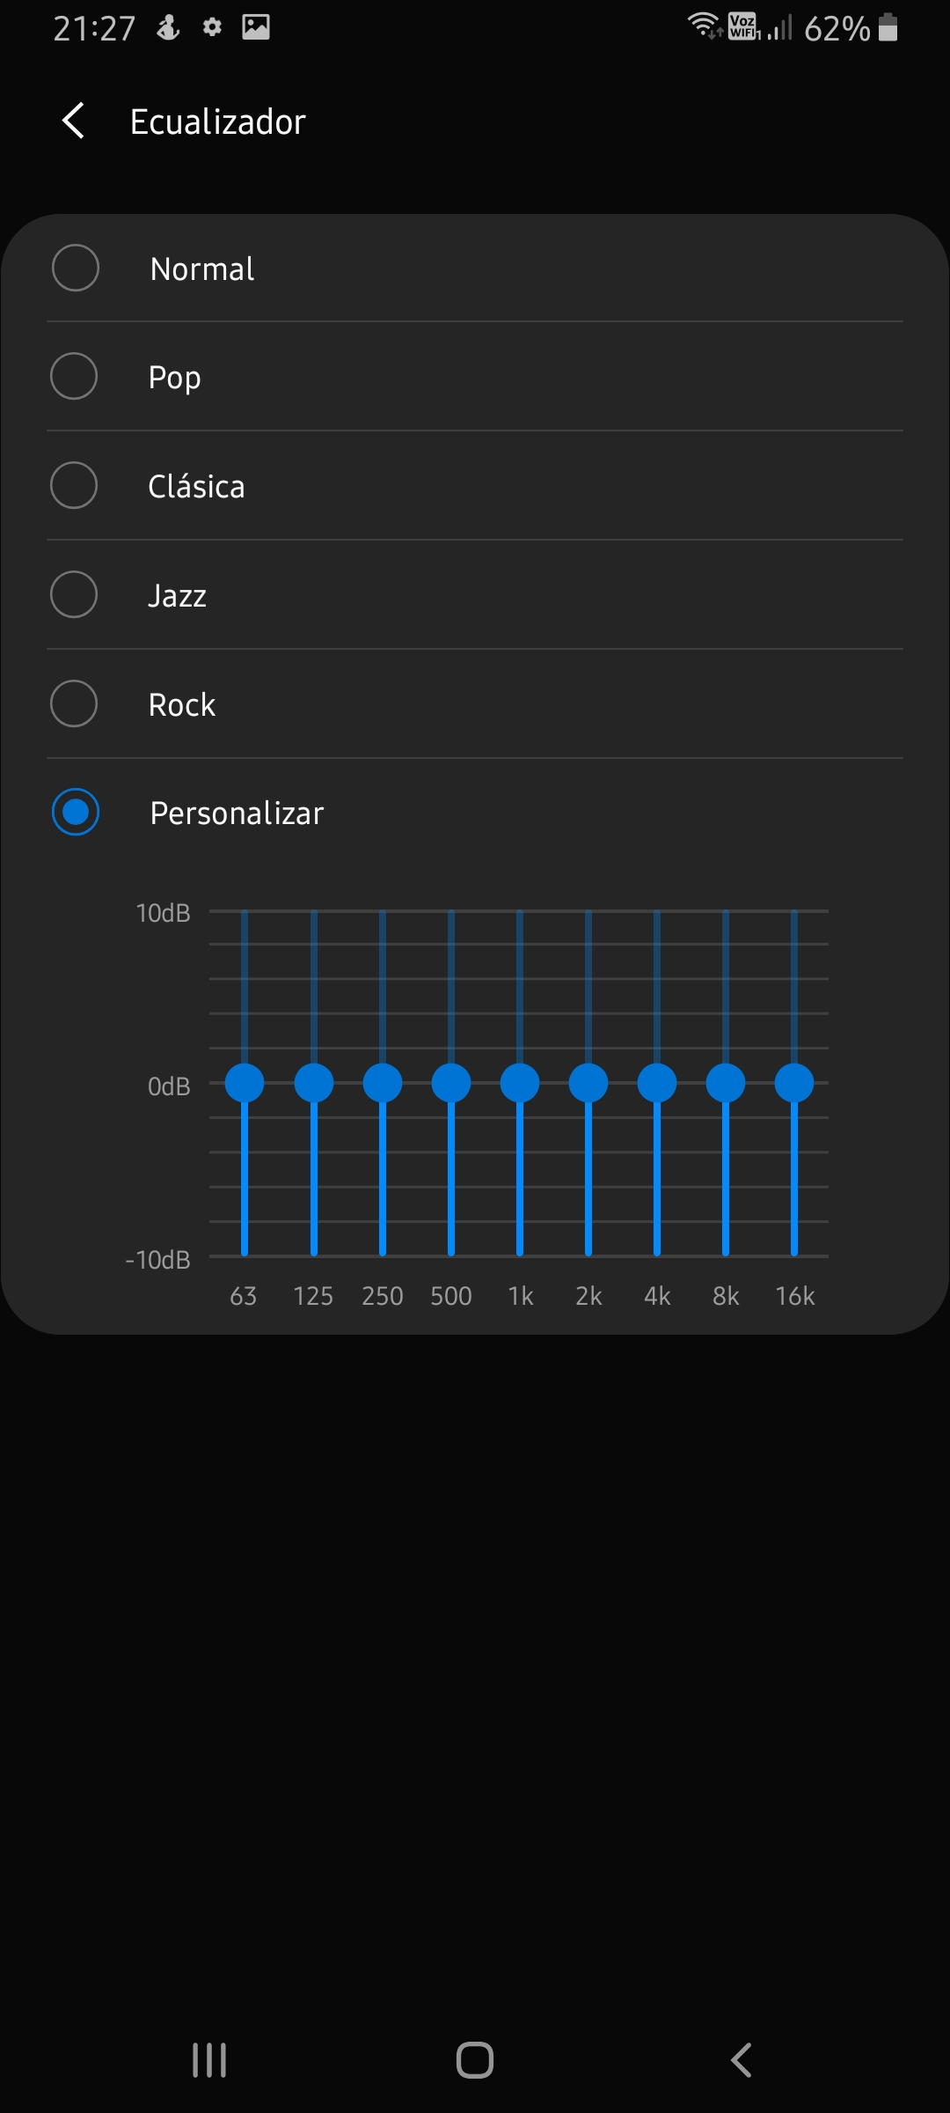Choose the Clásica preset radio button
Image resolution: width=950 pixels, height=2113 pixels.
pos(74,486)
